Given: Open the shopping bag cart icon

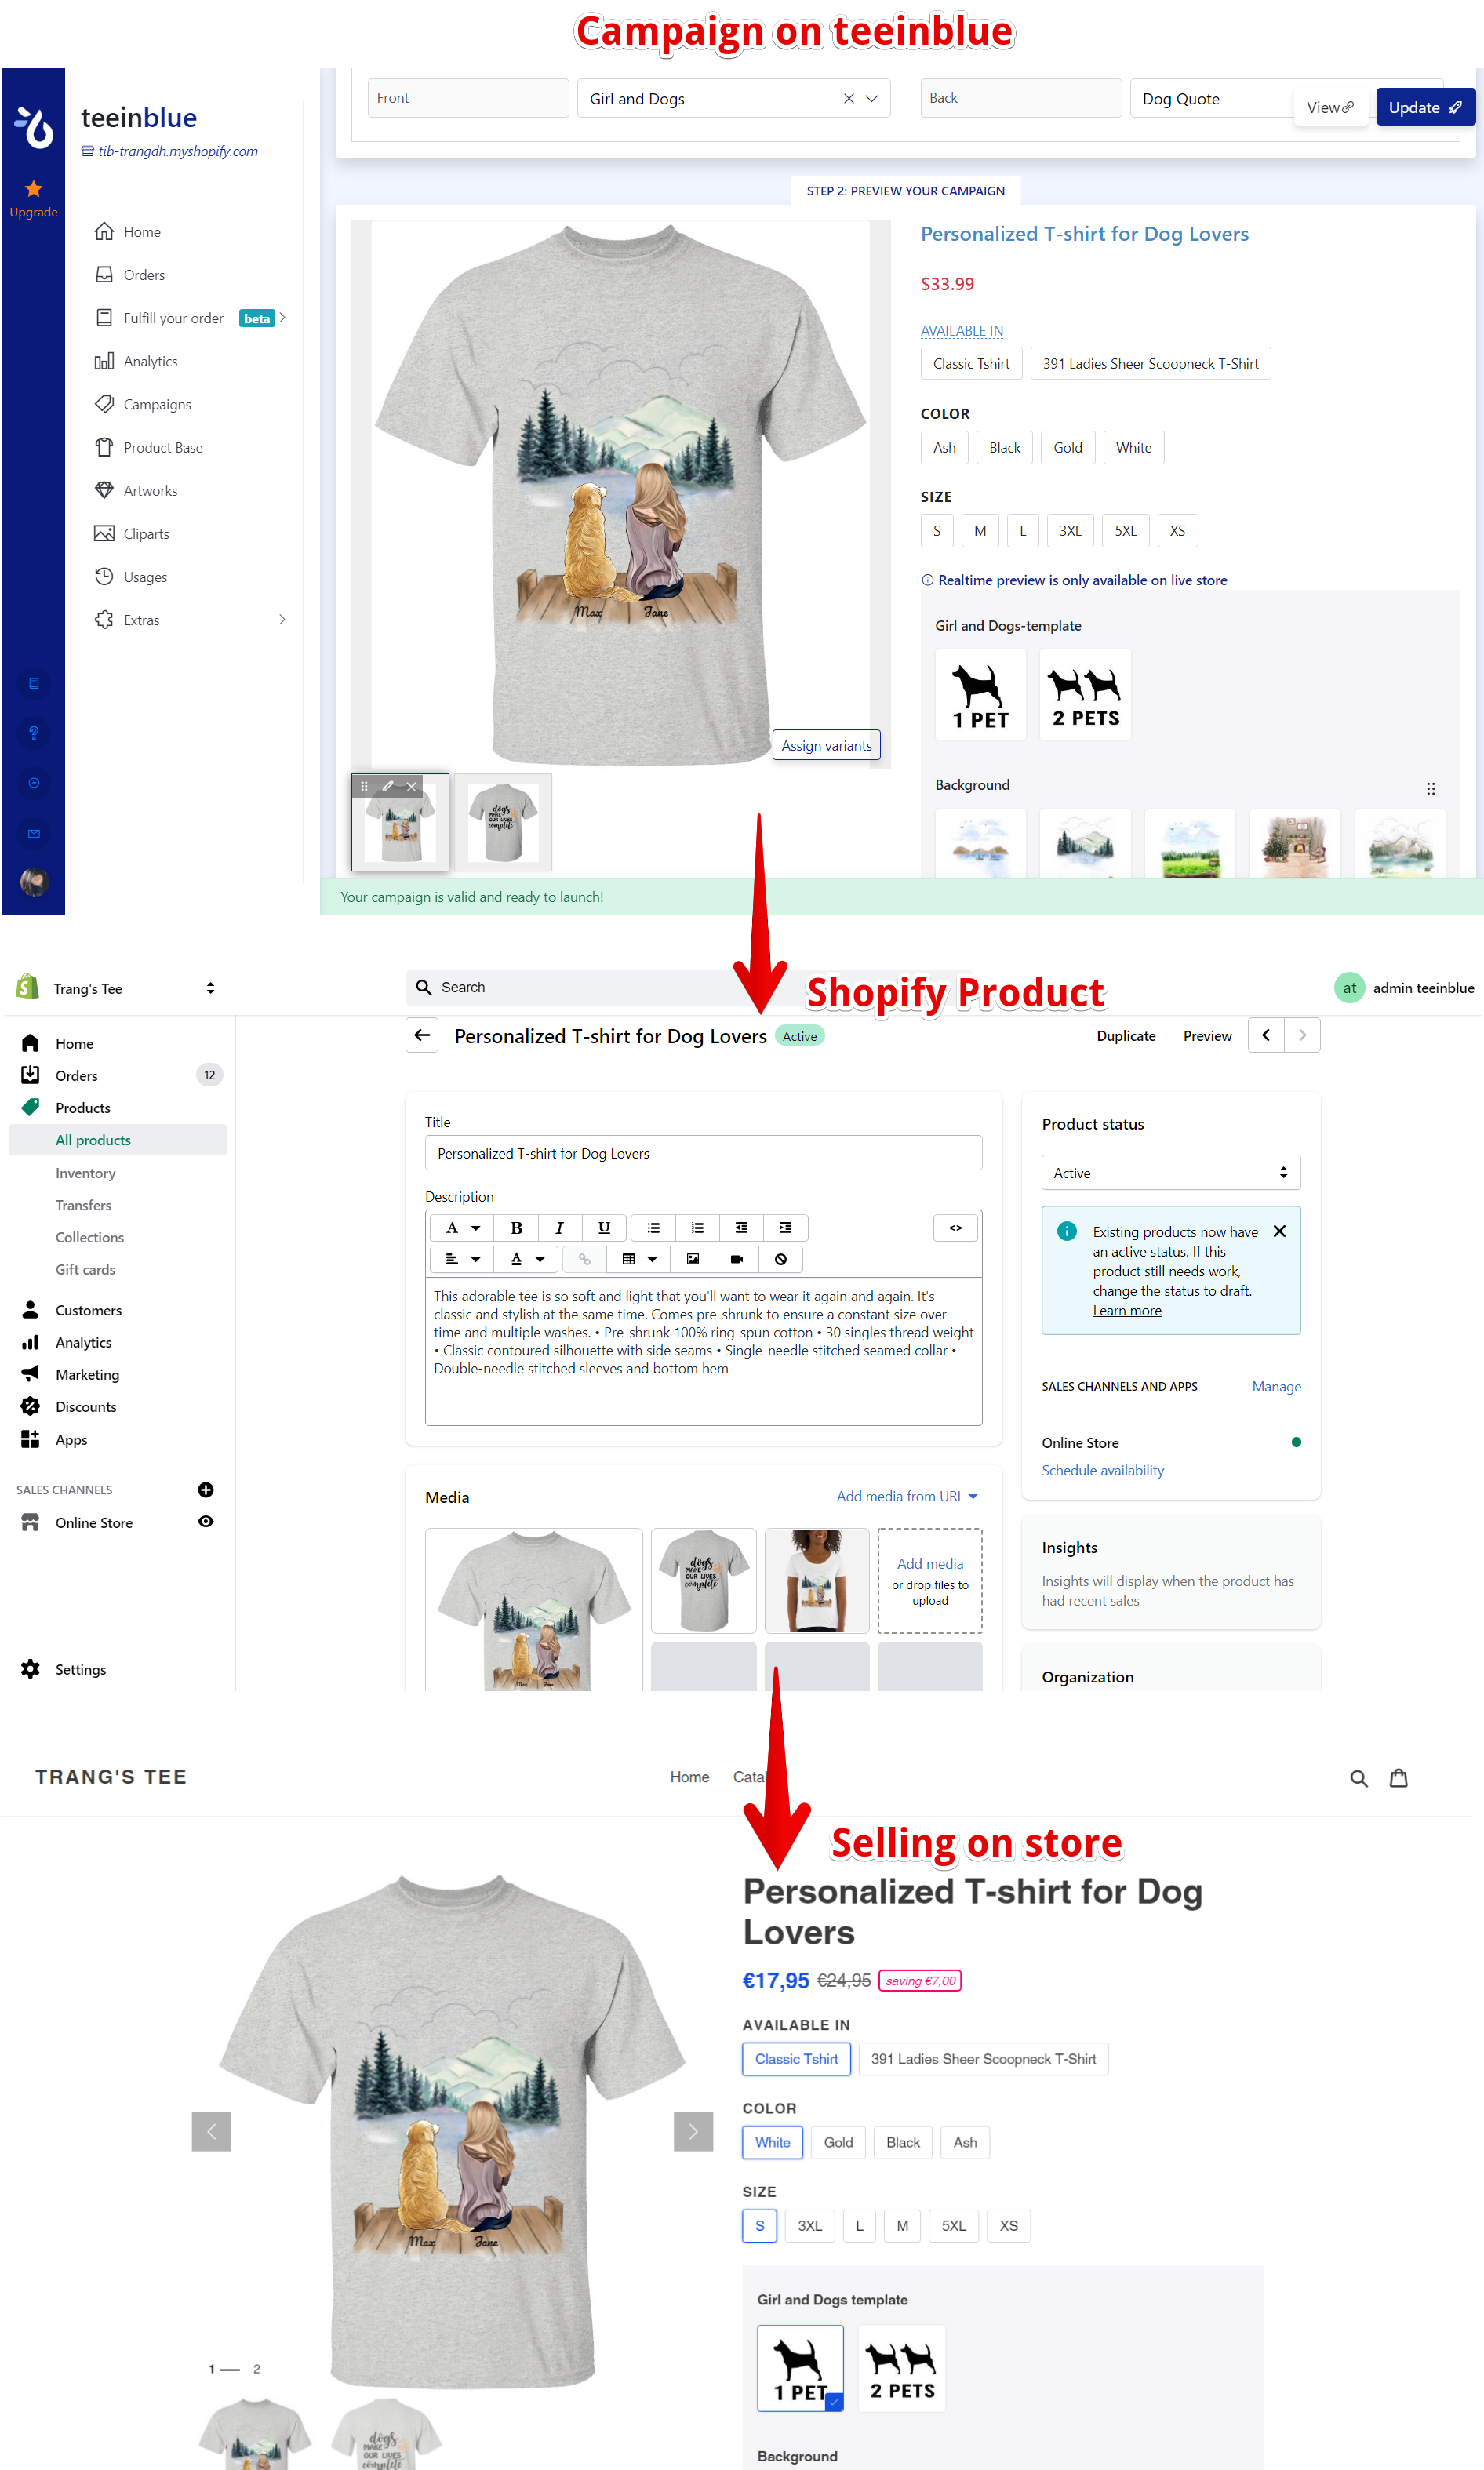Looking at the screenshot, I should tap(1398, 1778).
